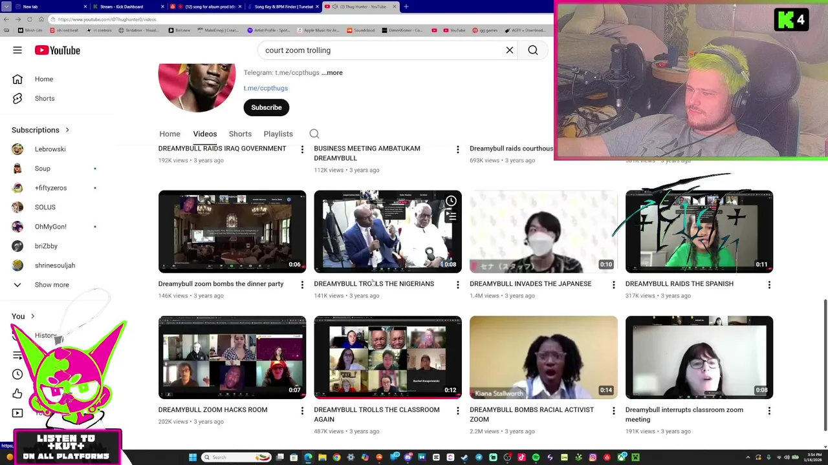Screen dimensions: 828x465
Task: Play BOMBS RACIAL ACTIVIST ZOOM thumbnail
Action: click(543, 358)
